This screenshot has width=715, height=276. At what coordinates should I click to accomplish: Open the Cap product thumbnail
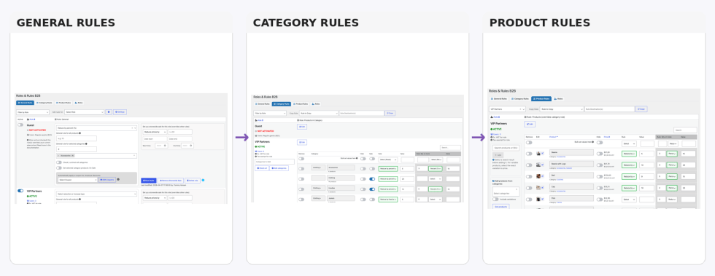click(538, 187)
